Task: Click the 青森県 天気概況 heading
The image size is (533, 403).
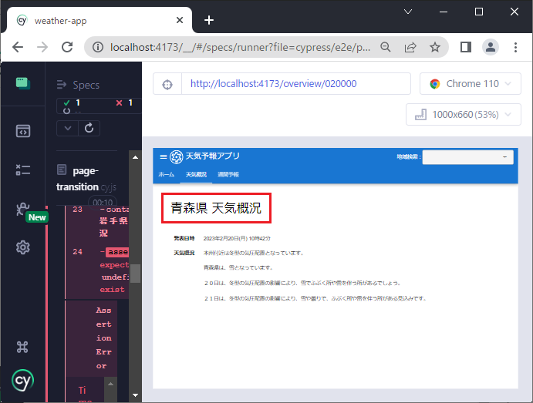Action: coord(216,208)
